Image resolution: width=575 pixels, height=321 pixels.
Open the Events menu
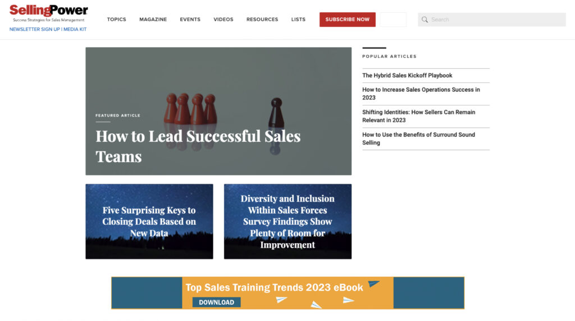[x=190, y=20]
